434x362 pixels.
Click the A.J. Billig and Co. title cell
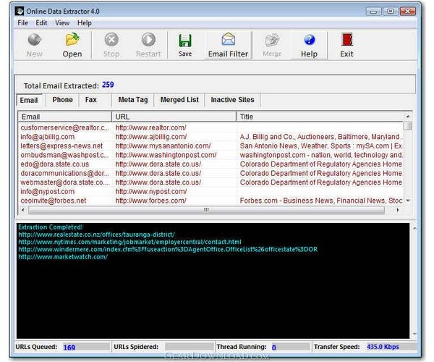(321, 137)
